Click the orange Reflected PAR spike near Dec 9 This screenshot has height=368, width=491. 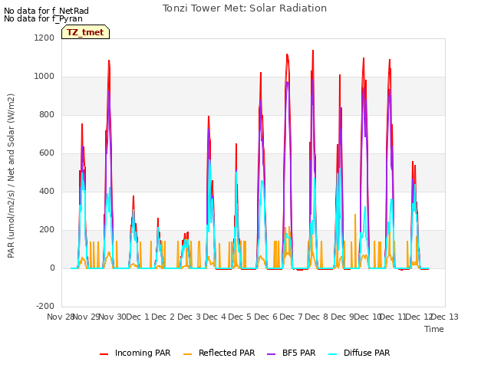point(355,216)
